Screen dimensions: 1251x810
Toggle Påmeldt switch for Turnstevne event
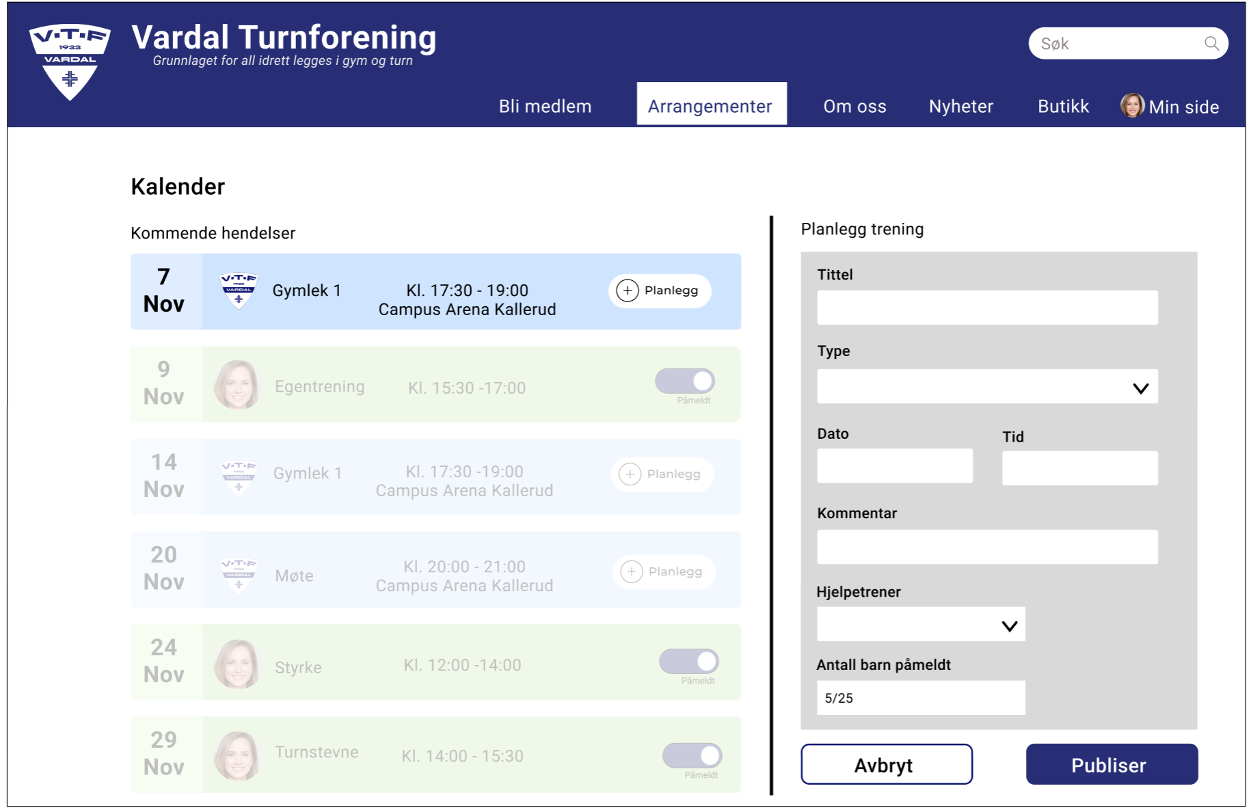coord(692,756)
